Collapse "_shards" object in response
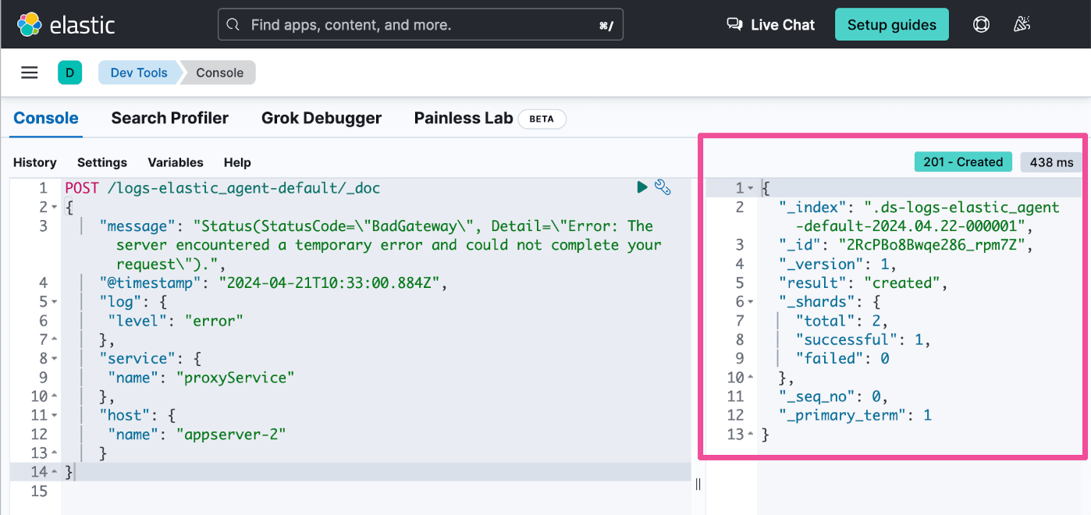Image resolution: width=1091 pixels, height=515 pixels. [750, 302]
